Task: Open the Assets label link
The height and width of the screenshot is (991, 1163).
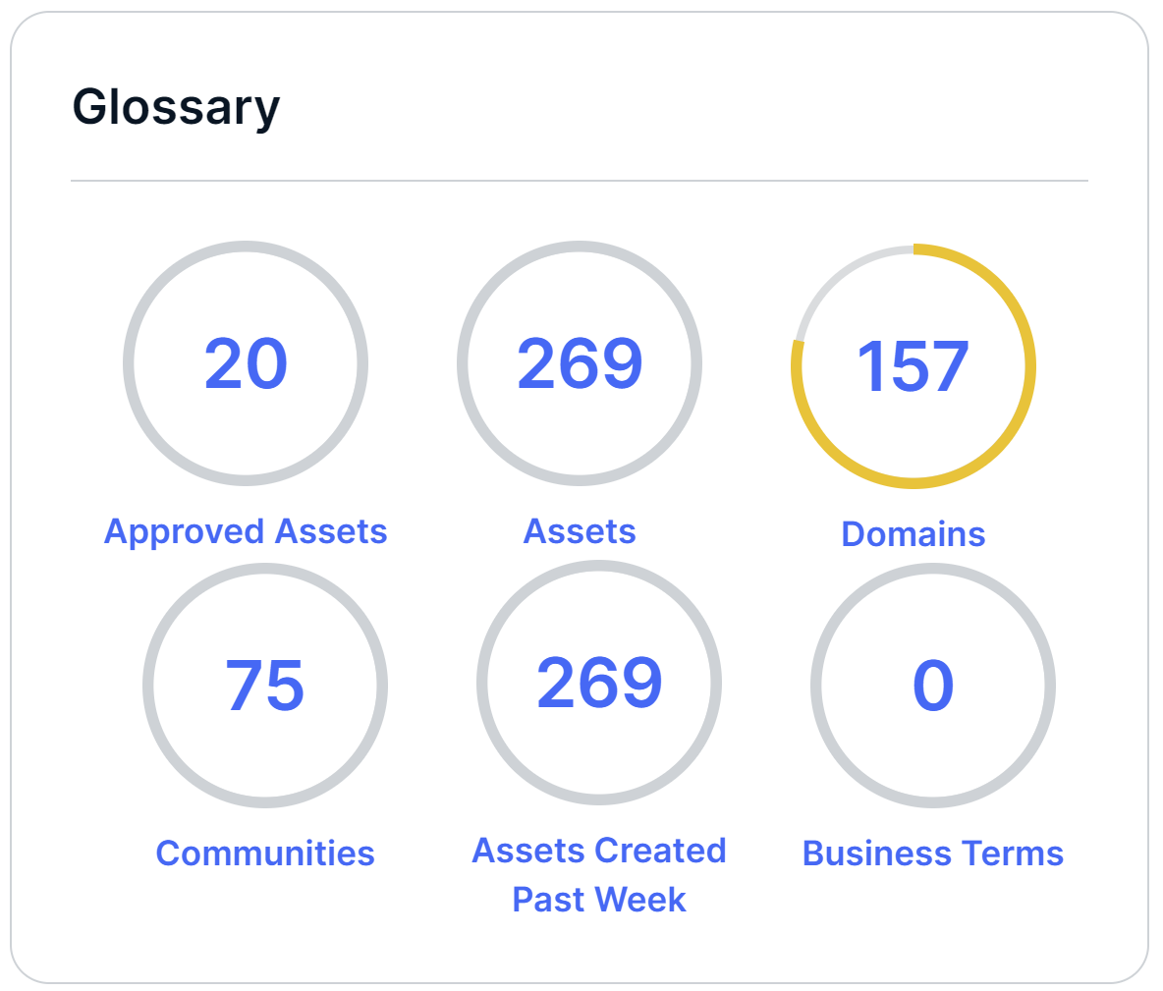Action: coord(580,531)
